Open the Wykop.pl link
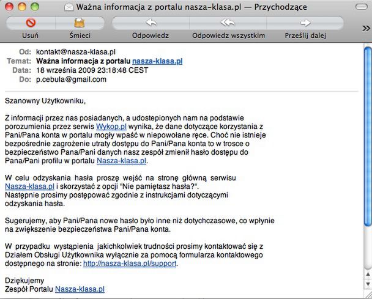Image resolution: width=372 pixels, height=299 pixels. pos(111,127)
